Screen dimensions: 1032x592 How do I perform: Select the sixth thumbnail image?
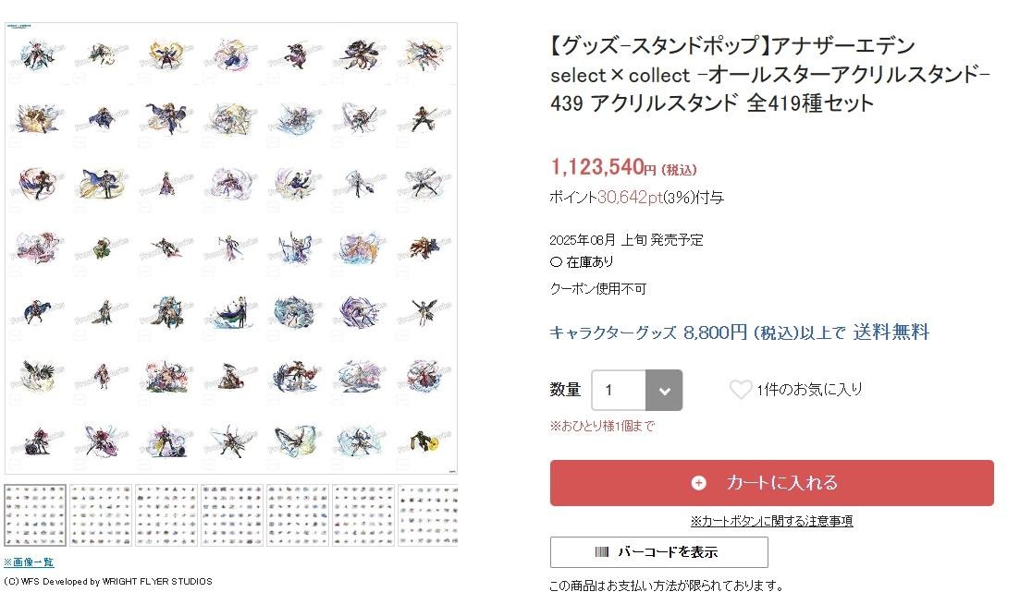click(x=363, y=515)
